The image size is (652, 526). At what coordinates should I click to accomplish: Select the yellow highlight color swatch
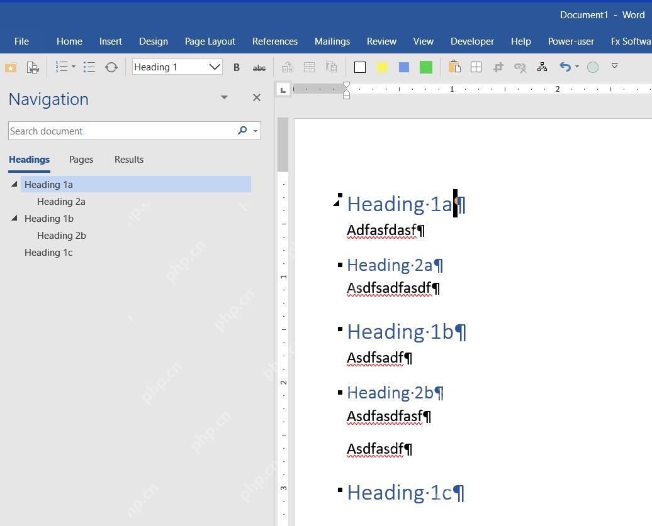click(x=382, y=67)
